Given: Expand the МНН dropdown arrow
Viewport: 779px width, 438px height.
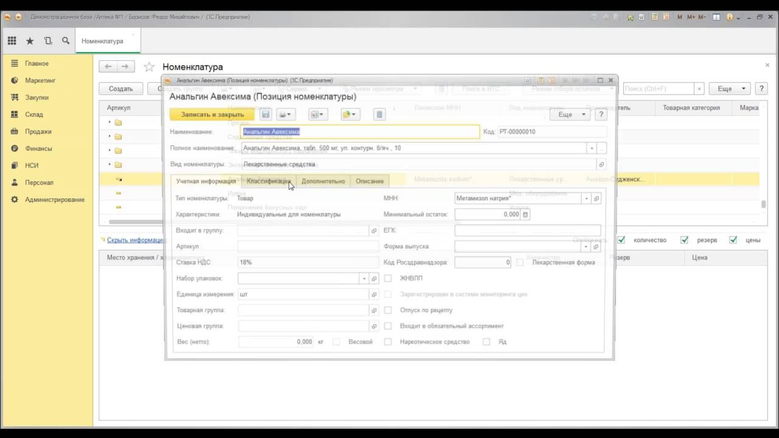Looking at the screenshot, I should coord(587,198).
